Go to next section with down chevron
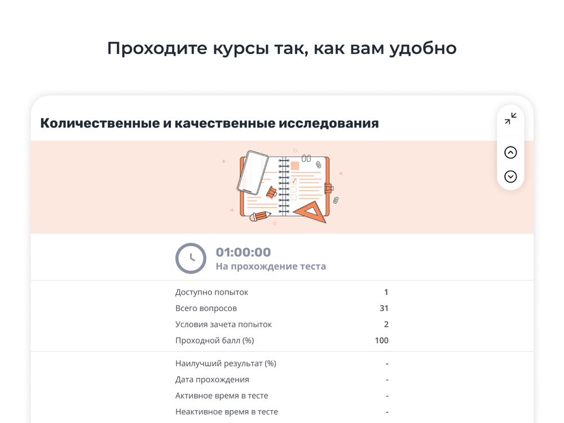 [510, 177]
